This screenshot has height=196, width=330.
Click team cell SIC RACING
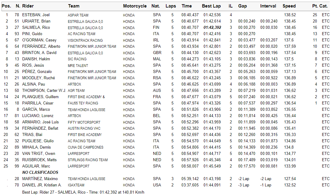tap(77, 59)
